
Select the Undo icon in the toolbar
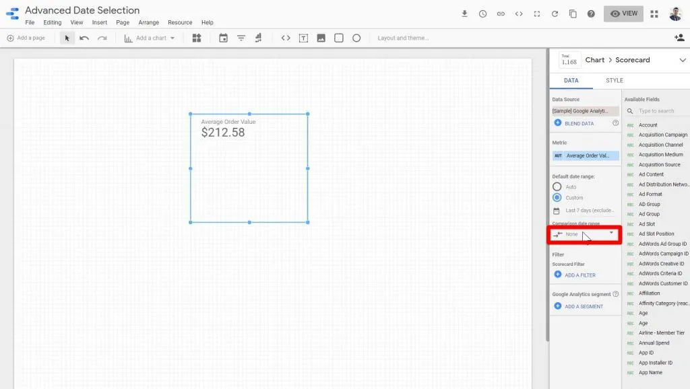tap(83, 38)
